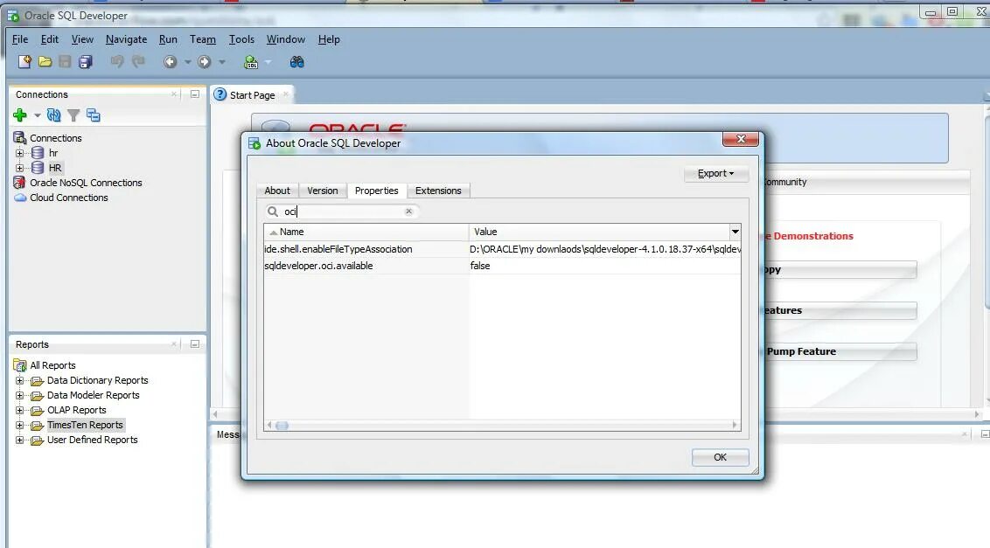
Task: Open Forward history dropdown arrow
Action: point(221,62)
